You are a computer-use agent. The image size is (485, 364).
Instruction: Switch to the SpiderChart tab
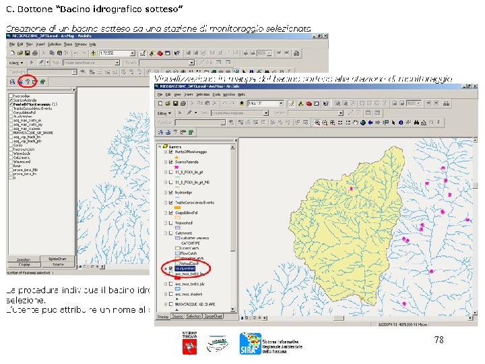pos(213,316)
